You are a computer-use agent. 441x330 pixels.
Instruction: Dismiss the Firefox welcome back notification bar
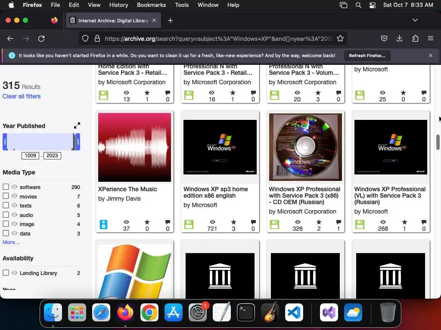coord(430,55)
